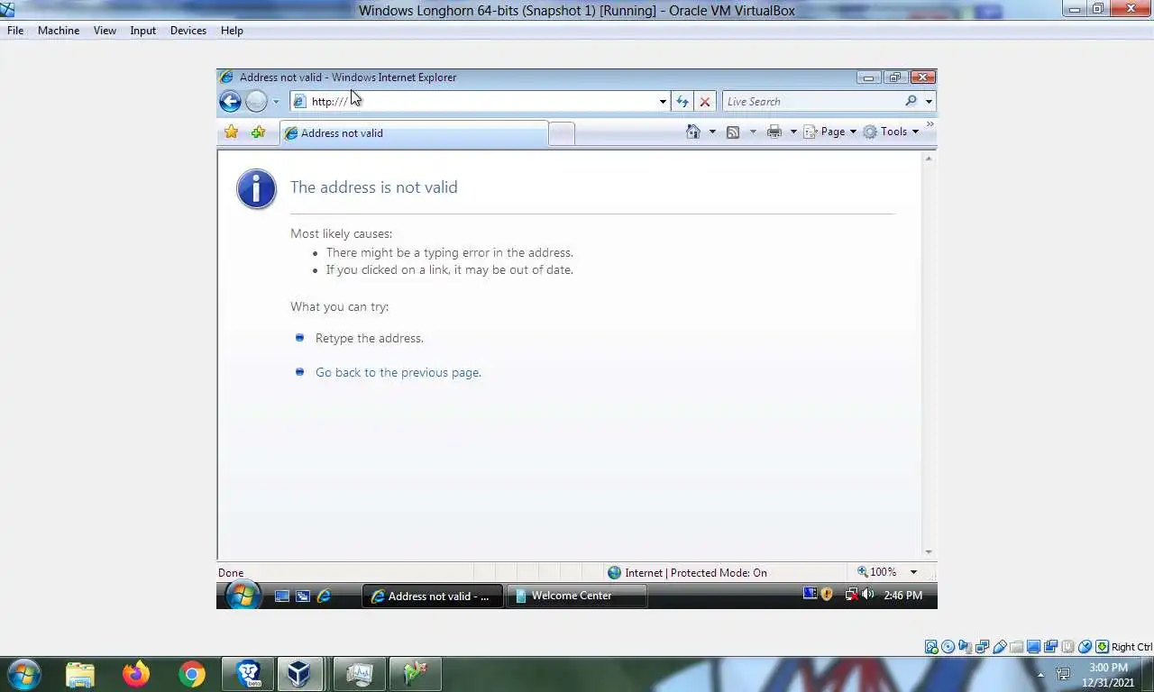Launch Internet Explorer from Vista quick launch
This screenshot has height=692, width=1154.
coord(324,596)
